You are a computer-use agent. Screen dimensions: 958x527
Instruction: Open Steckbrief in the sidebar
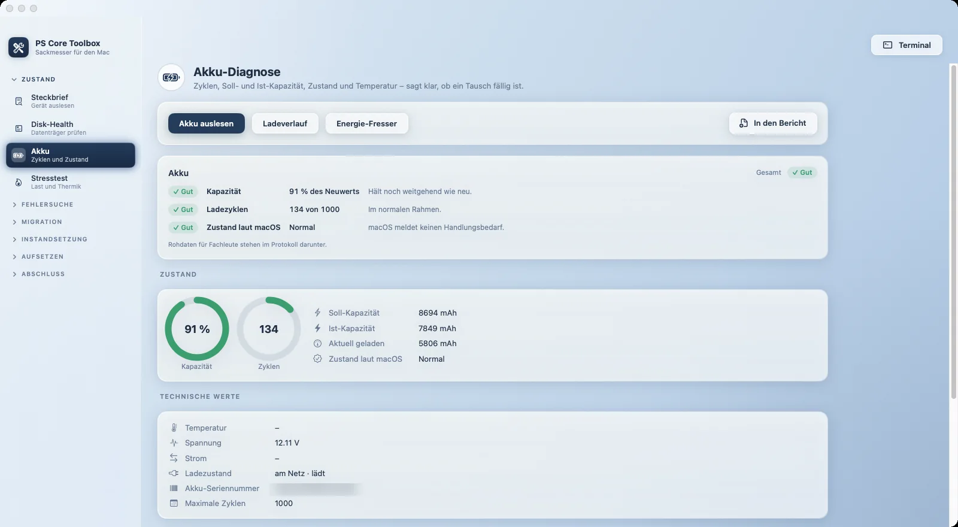click(71, 101)
